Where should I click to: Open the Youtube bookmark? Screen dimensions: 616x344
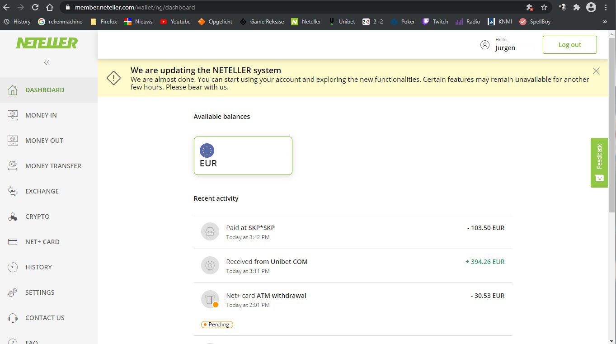click(175, 22)
